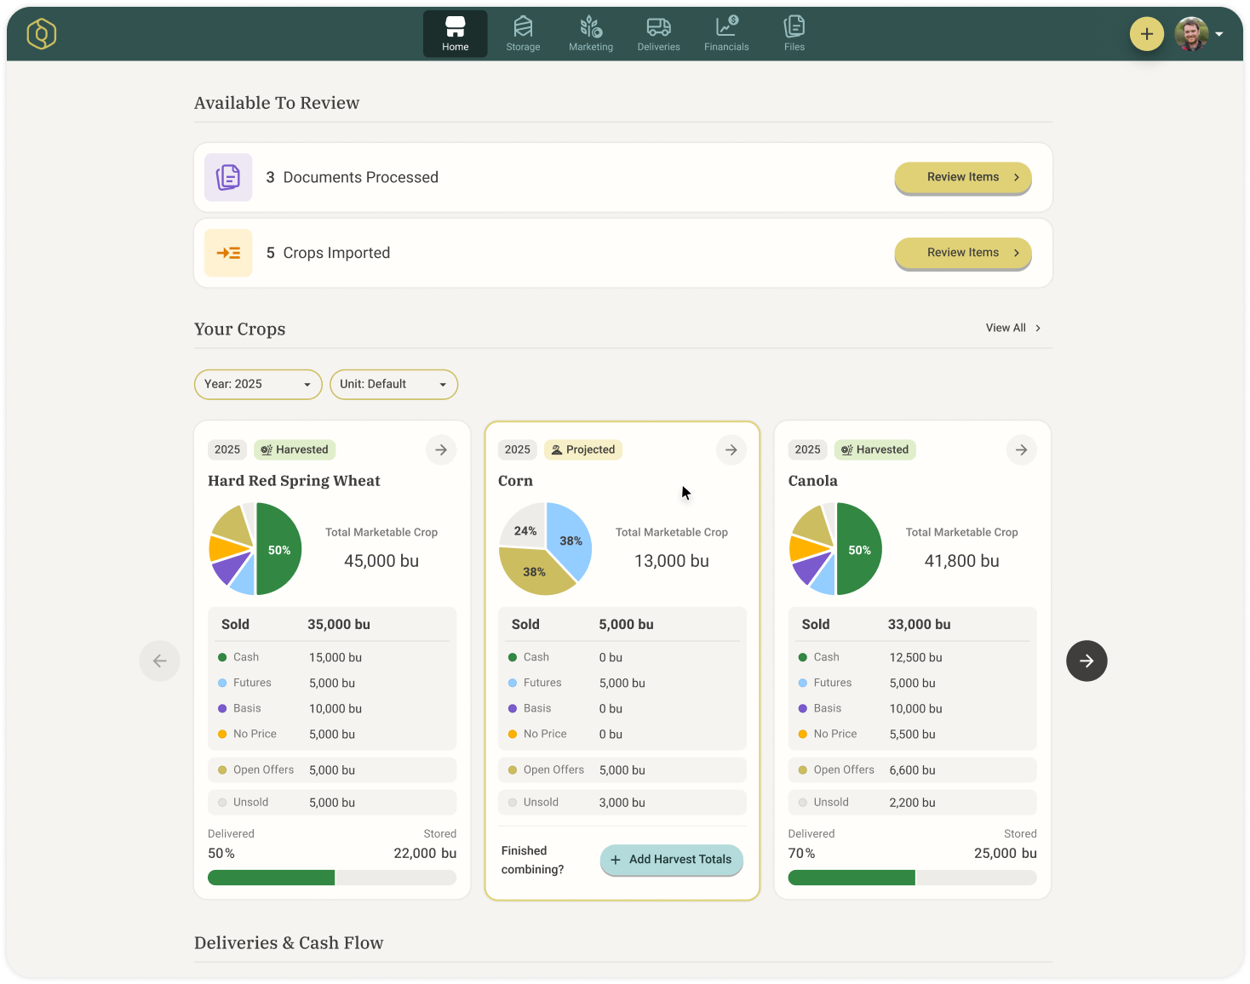Open the Storage section
The height and width of the screenshot is (984, 1250).
click(x=523, y=34)
